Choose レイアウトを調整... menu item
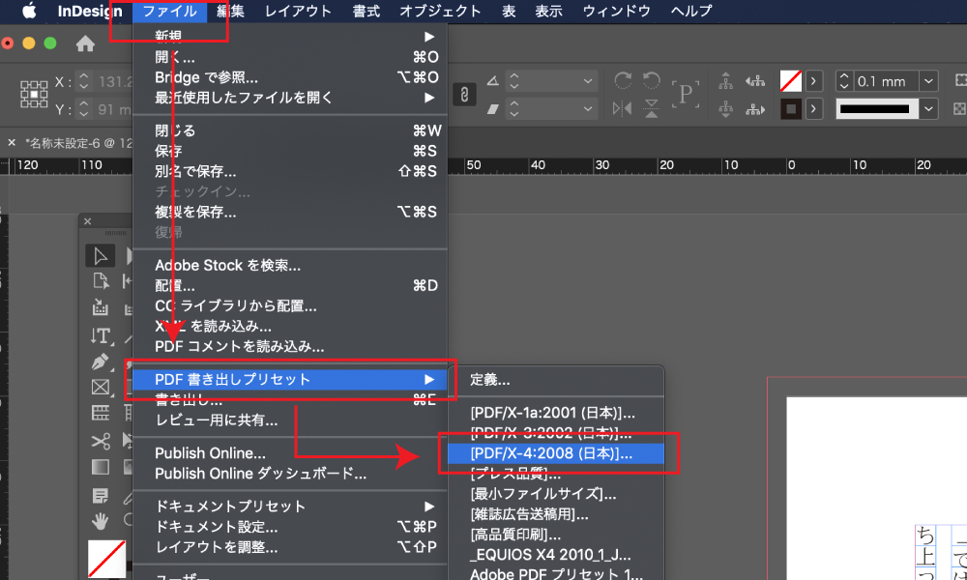This screenshot has width=967, height=580. pos(290,547)
